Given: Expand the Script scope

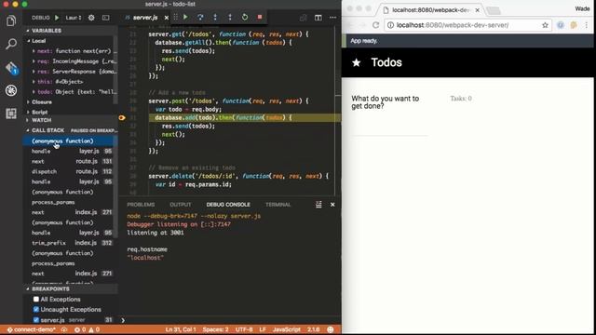Looking at the screenshot, I should pos(39,112).
